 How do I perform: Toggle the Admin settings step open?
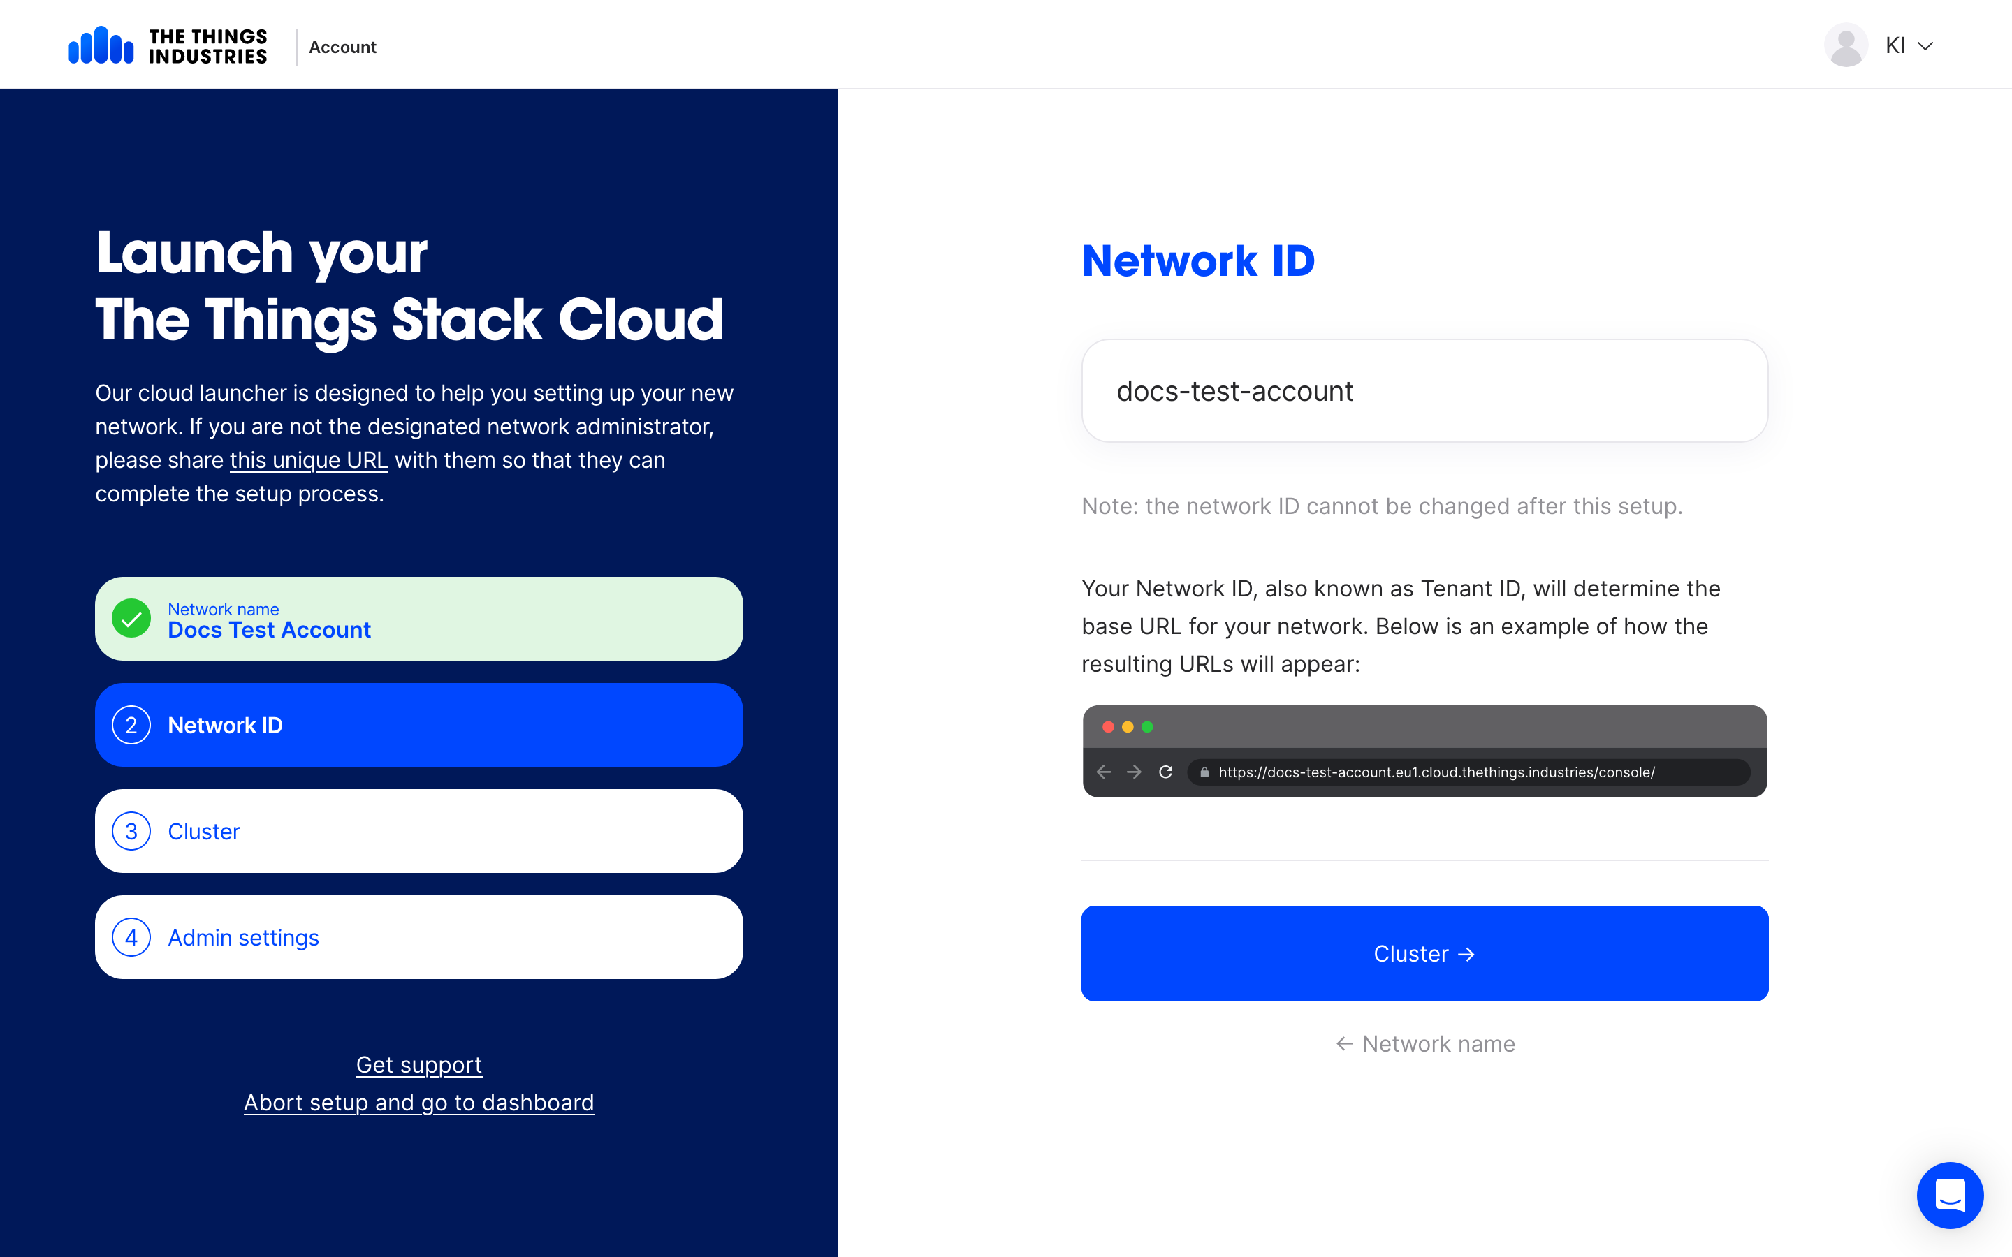point(418,937)
